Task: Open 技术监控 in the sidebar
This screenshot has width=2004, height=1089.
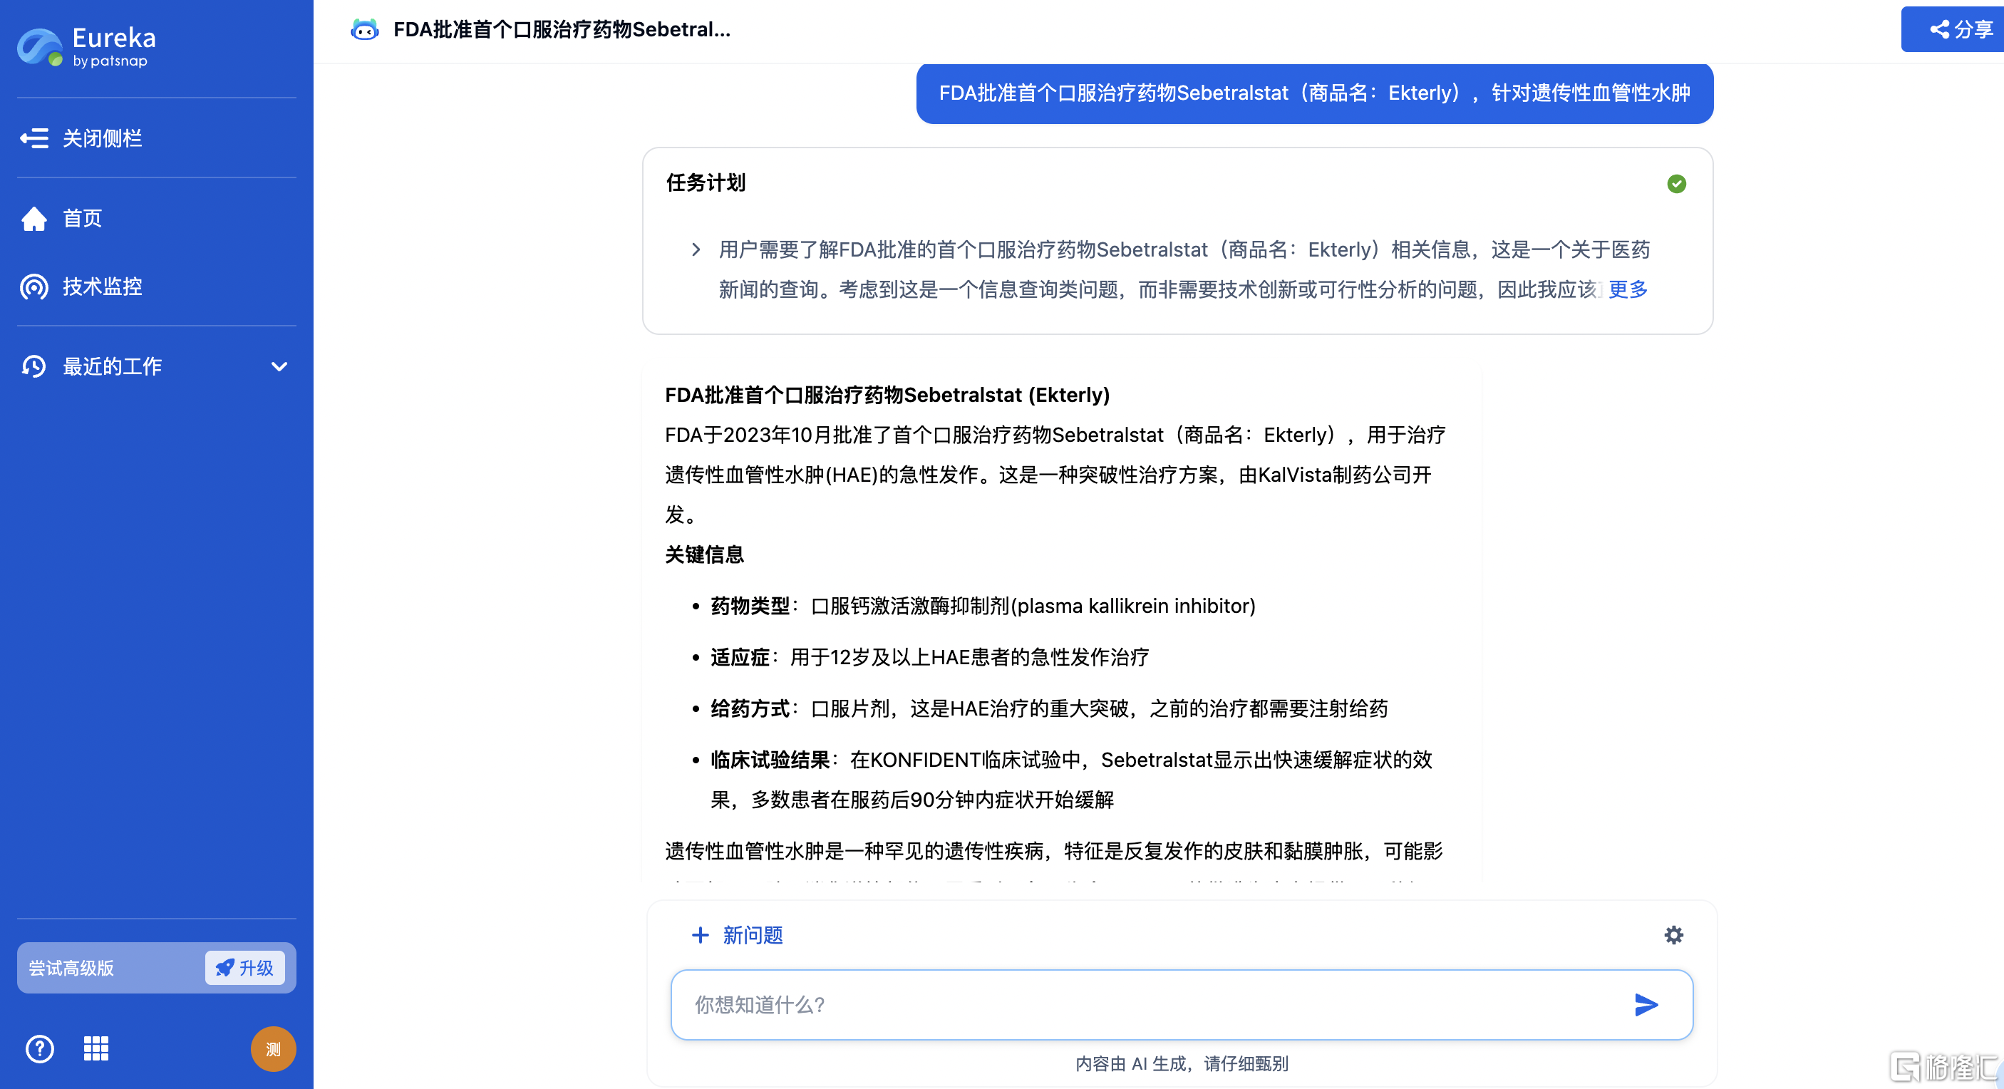Action: coord(81,287)
